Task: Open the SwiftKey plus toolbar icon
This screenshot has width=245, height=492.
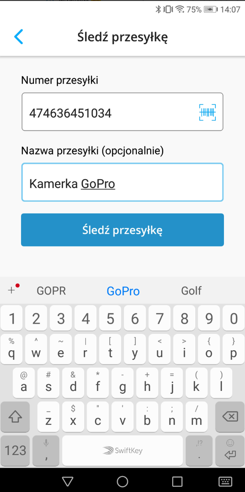Action: 12,291
